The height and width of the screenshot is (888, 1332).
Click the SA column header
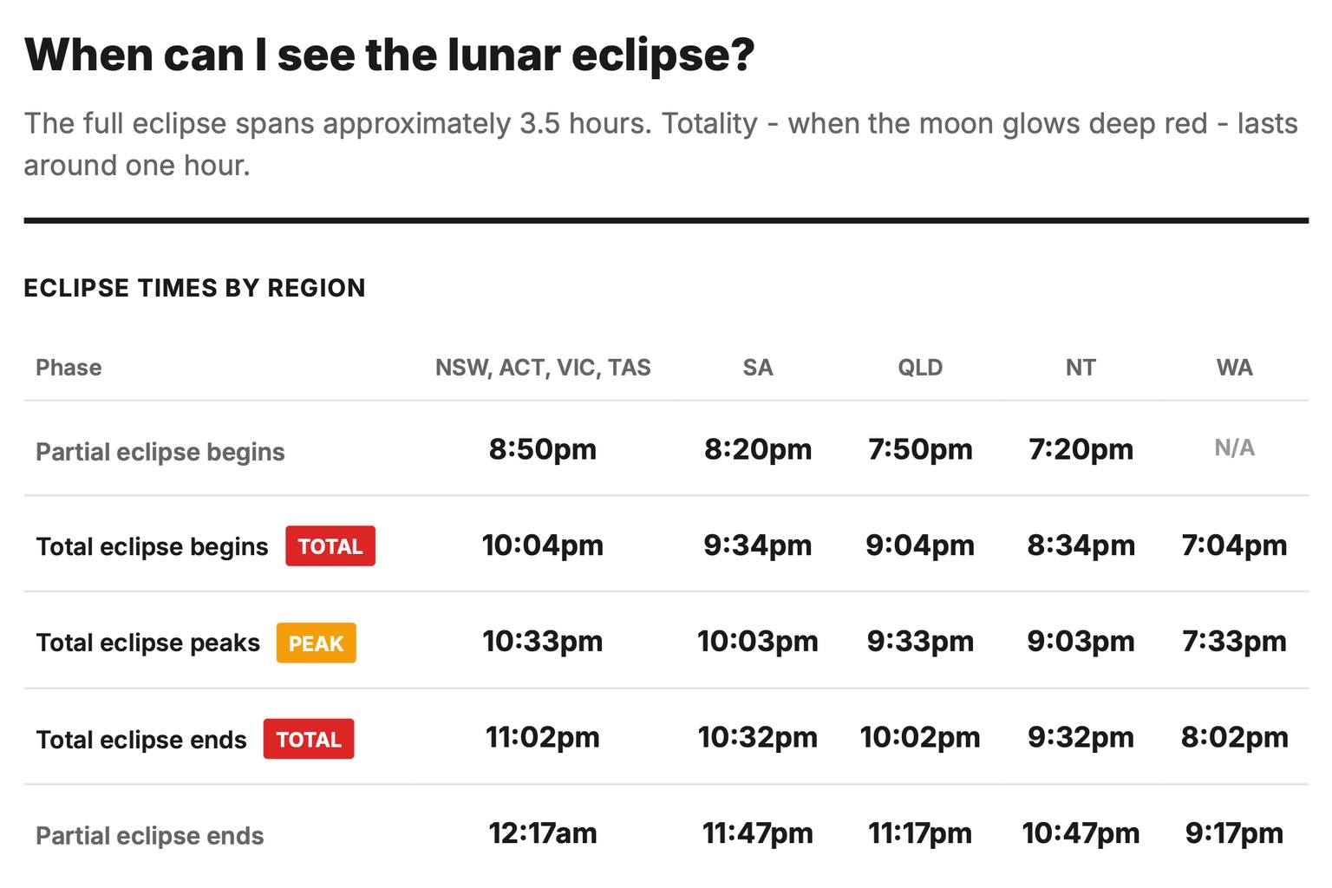[x=757, y=368]
